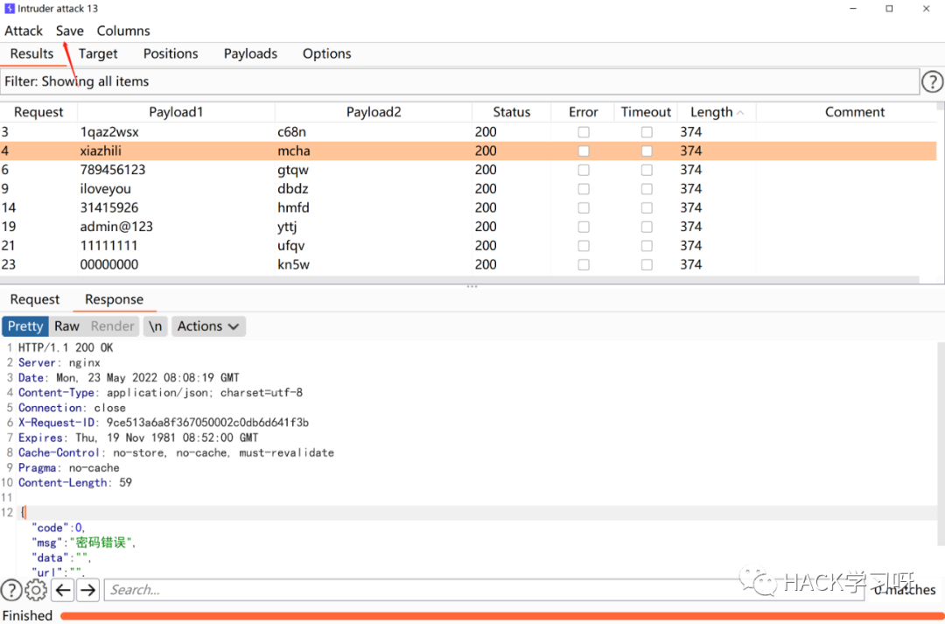This screenshot has width=945, height=624.
Task: Open the filter help question mark icon
Action: click(x=933, y=81)
